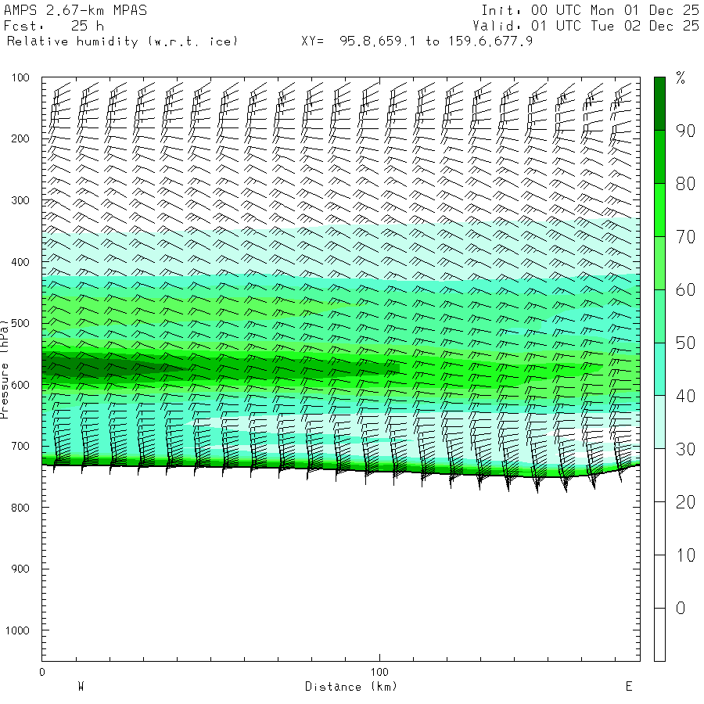Click the 'Fcst: 25 h' forecast label
Viewport: 704px width, 704px height.
[x=54, y=26]
